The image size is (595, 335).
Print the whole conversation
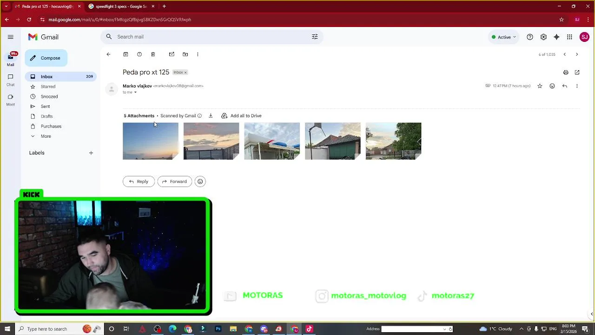(566, 73)
